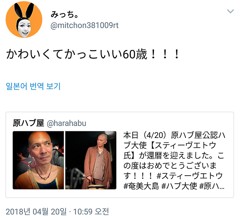Screen dimensions: 240x218
Task: Open the 2018년 04월 20일 timestamp
Action: pyautogui.click(x=36, y=212)
